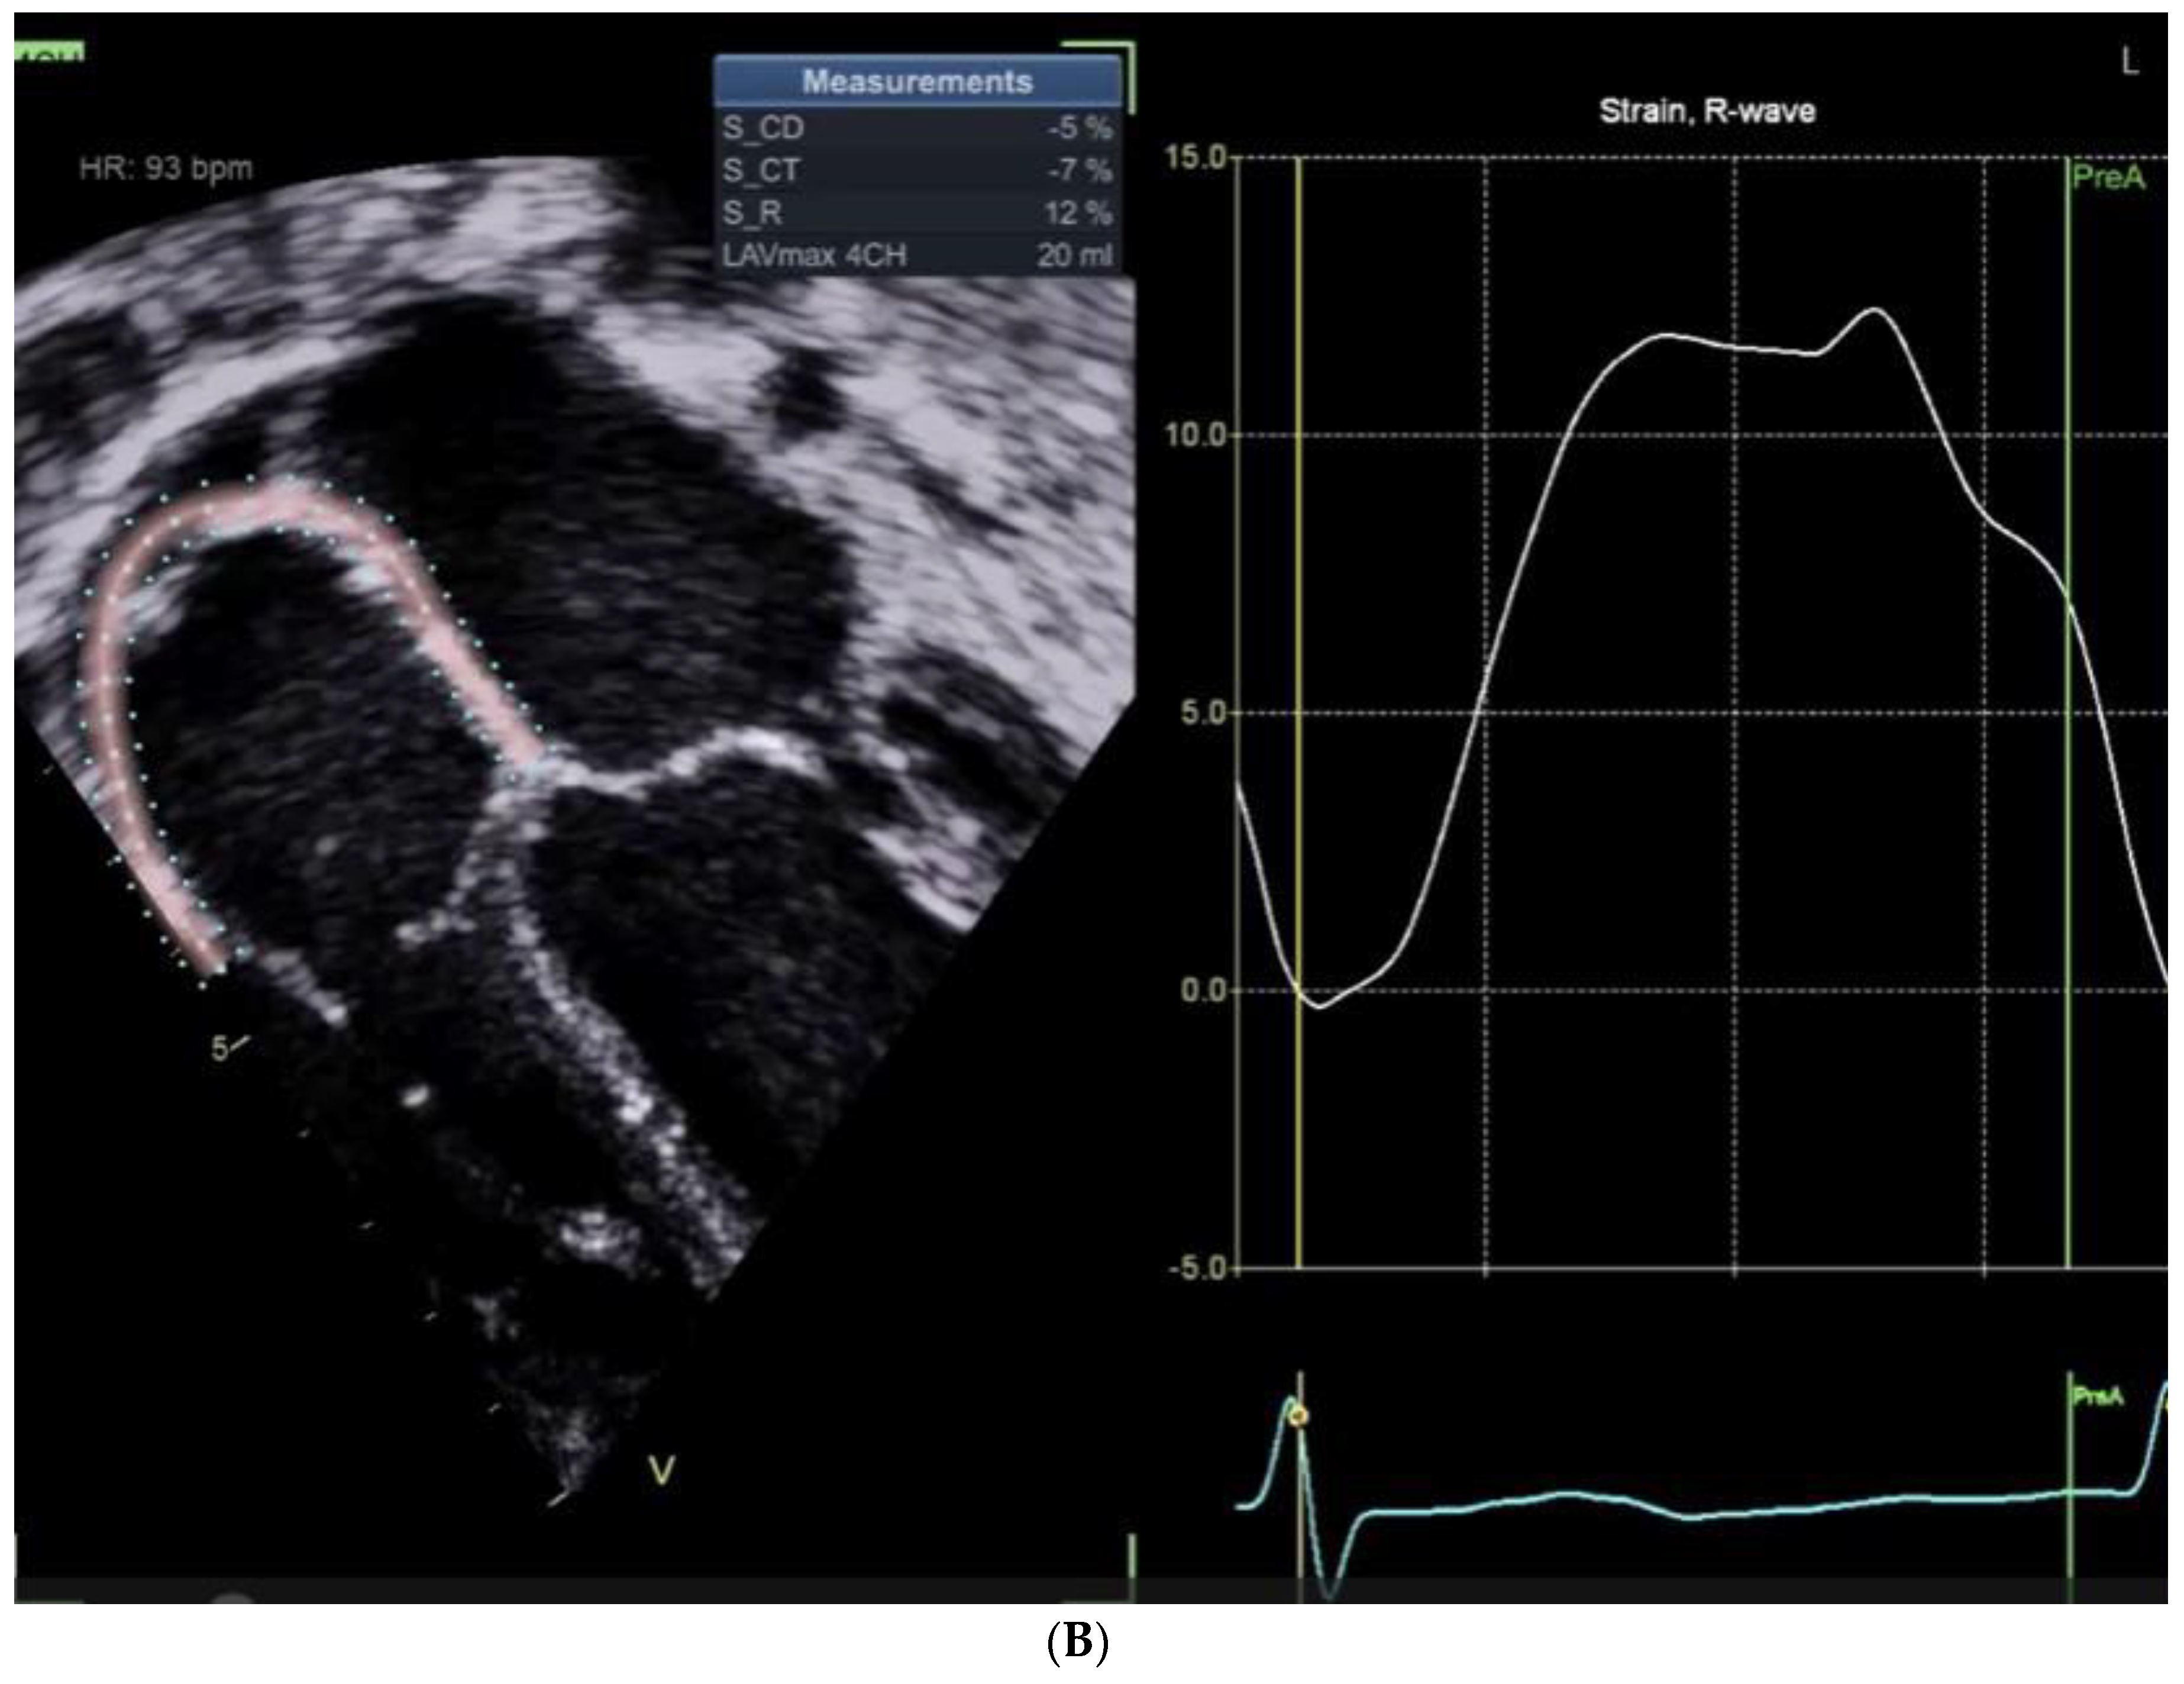This screenshot has width=2184, height=1684.
Task: Select the S_R 12 % row
Action: point(917,213)
